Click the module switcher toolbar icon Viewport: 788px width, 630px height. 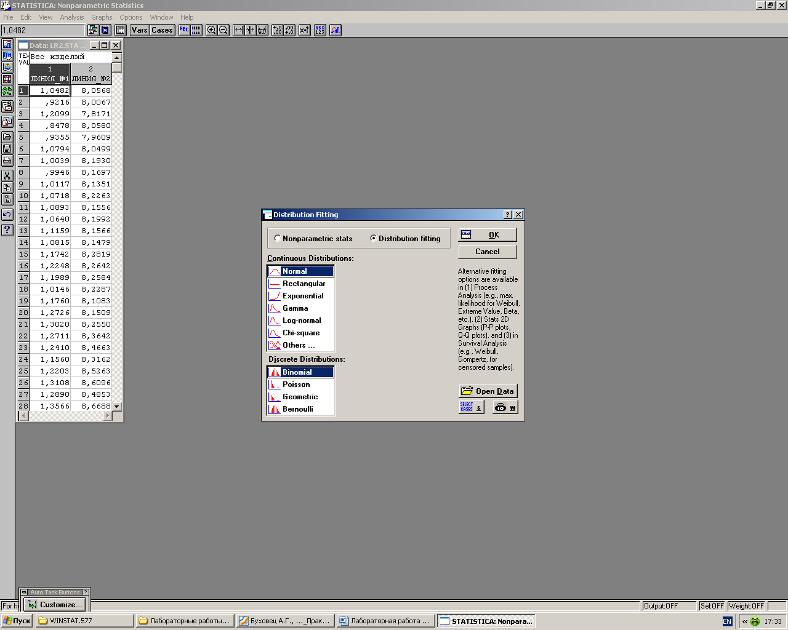point(93,30)
